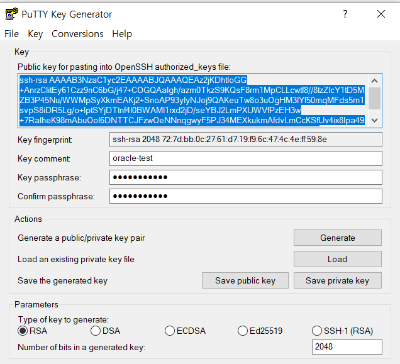The height and width of the screenshot is (364, 400).
Task: Click 'Number of bits in a generated key:' label
Action: pos(81,348)
